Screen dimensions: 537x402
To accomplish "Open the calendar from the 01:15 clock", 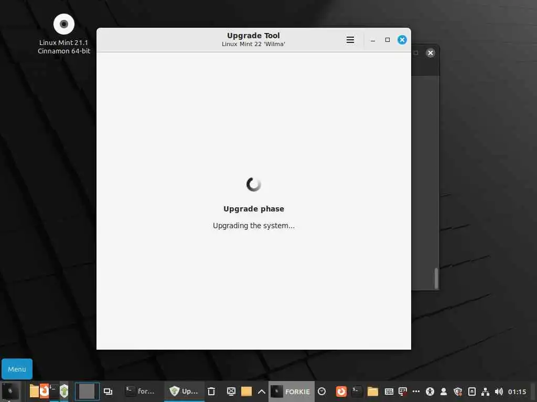I will pyautogui.click(x=517, y=392).
